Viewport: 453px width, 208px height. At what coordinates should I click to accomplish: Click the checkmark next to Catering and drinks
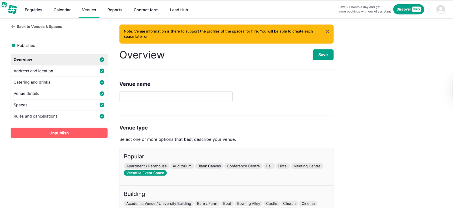click(x=102, y=82)
